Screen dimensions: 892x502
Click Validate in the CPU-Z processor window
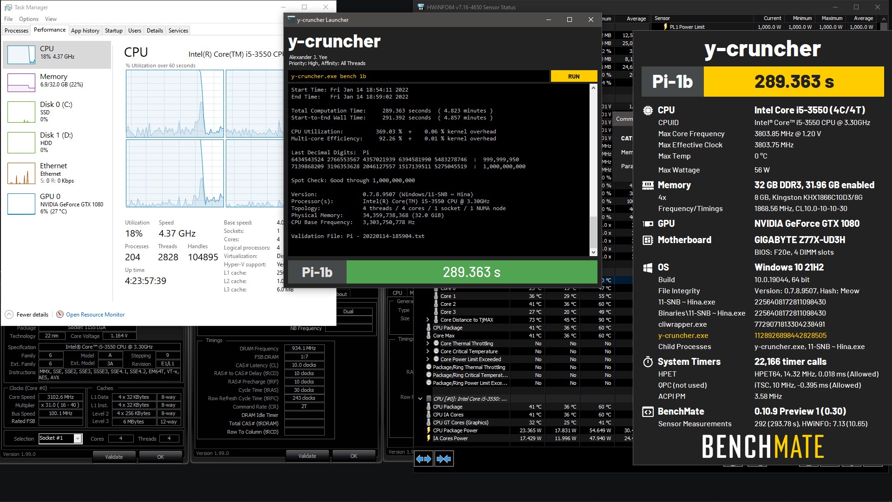114,457
